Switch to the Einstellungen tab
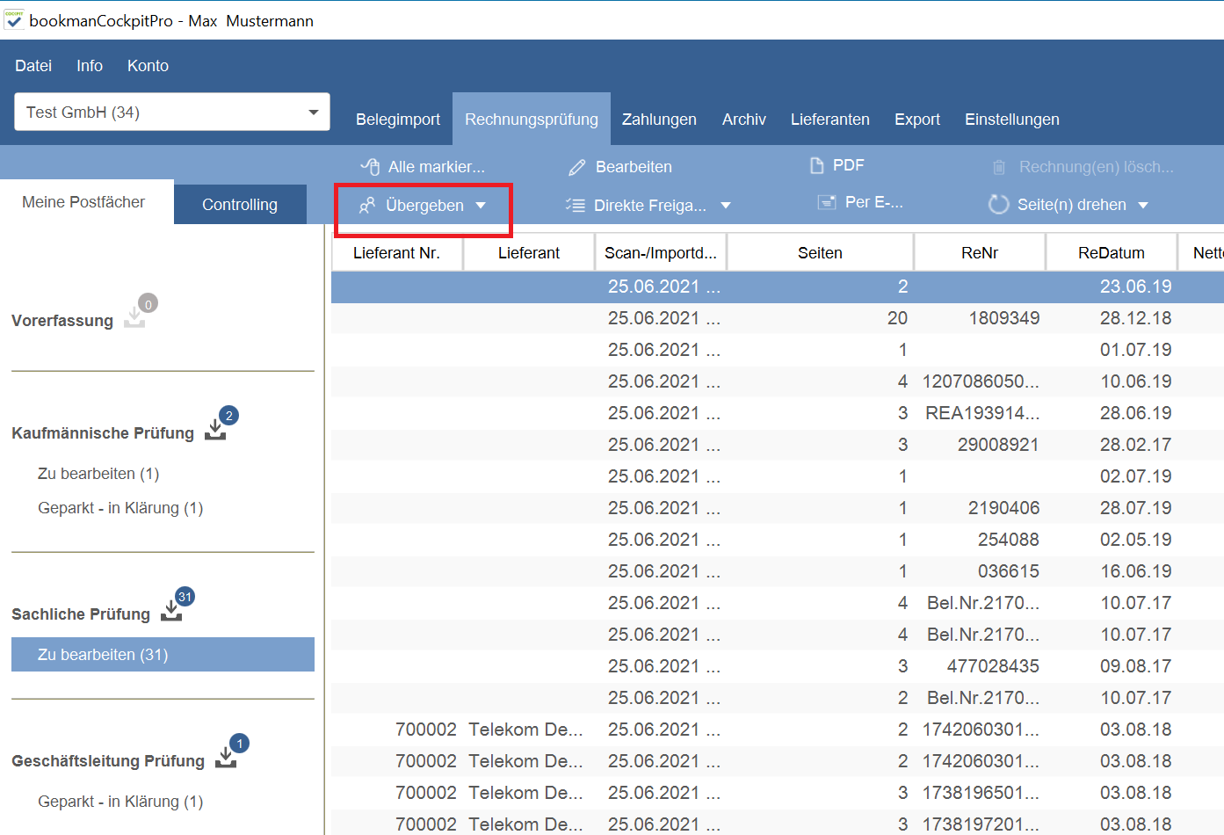Image resolution: width=1224 pixels, height=835 pixels. click(x=1012, y=120)
